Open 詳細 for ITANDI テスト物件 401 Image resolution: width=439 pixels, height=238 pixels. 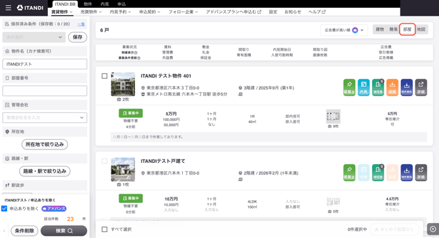click(x=421, y=88)
